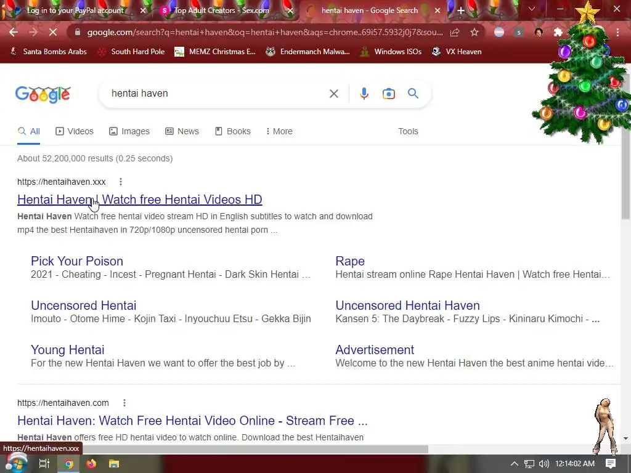The width and height of the screenshot is (631, 473).
Task: Click the vertical page scrollbar thumb
Action: tap(625, 147)
